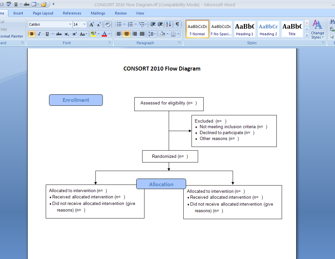Click the Shrink Font icon
The image size is (335, 259).
click(x=99, y=24)
